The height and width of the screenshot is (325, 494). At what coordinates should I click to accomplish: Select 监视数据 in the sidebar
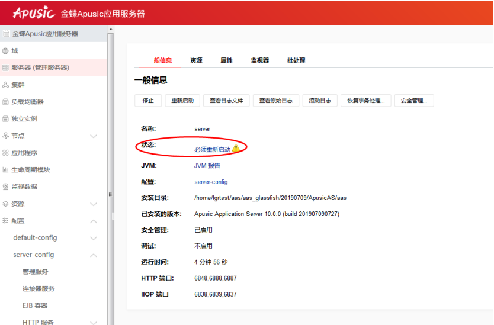tap(53, 186)
